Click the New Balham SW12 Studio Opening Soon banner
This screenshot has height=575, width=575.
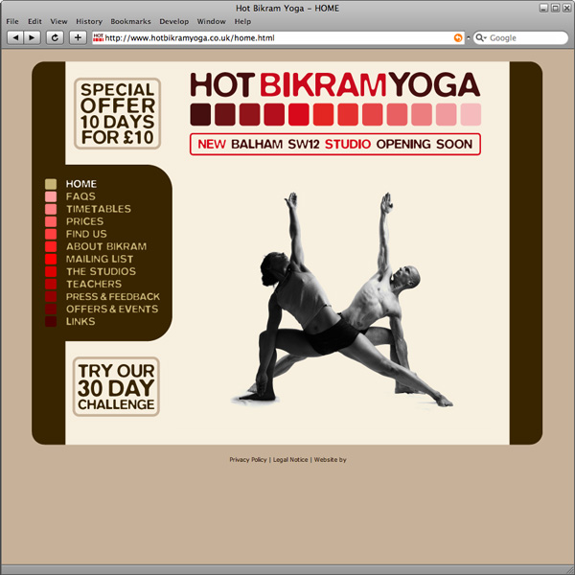[x=335, y=144]
